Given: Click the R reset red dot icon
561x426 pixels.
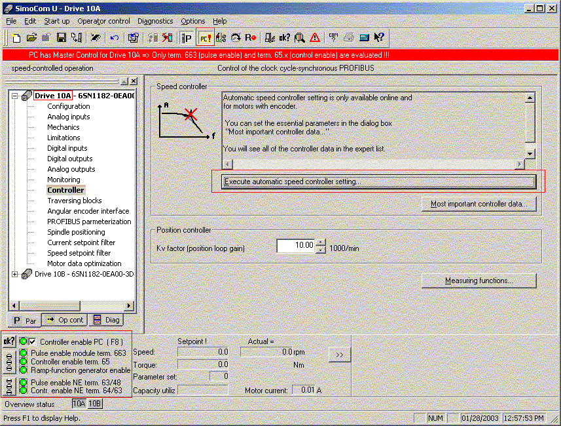Looking at the screenshot, I should [x=251, y=37].
